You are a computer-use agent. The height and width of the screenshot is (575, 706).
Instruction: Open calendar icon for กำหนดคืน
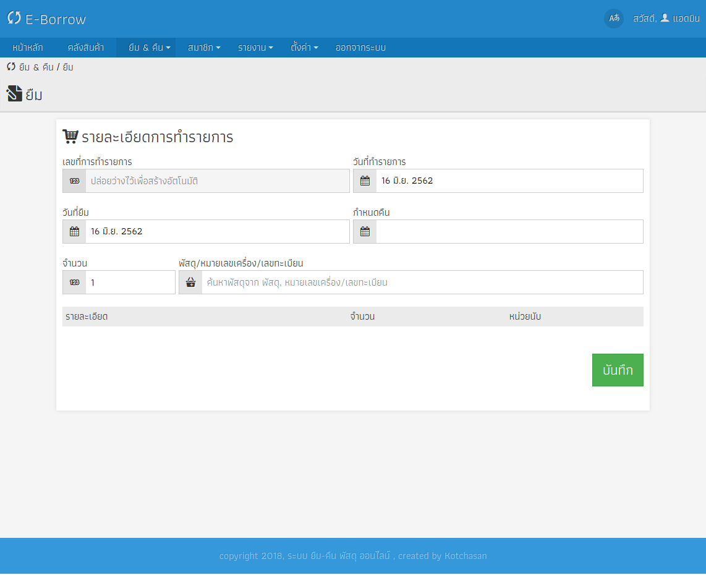[365, 231]
